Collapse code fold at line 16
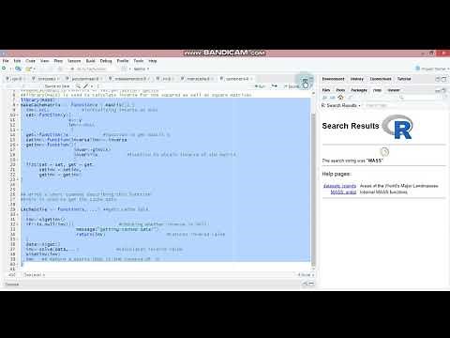 tap(17, 145)
